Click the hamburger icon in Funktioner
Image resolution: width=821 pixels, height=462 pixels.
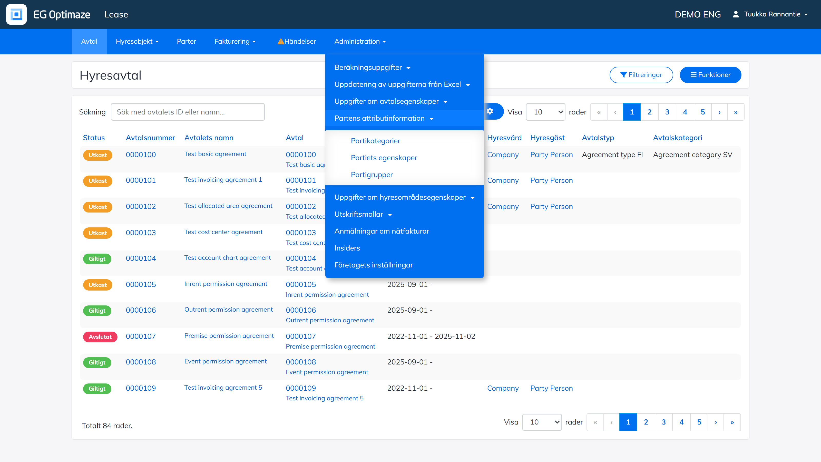click(x=693, y=75)
